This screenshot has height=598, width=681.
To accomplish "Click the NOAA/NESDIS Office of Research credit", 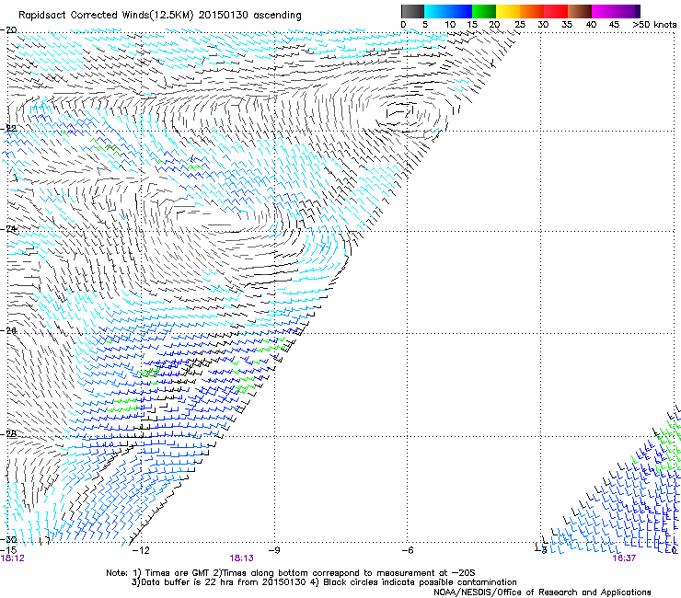I will (542, 592).
